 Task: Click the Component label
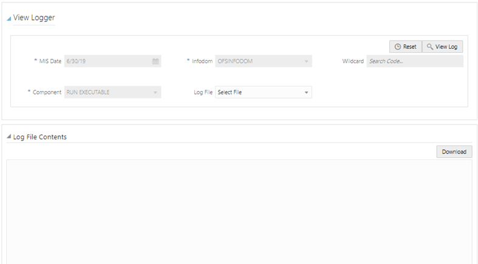[47, 92]
